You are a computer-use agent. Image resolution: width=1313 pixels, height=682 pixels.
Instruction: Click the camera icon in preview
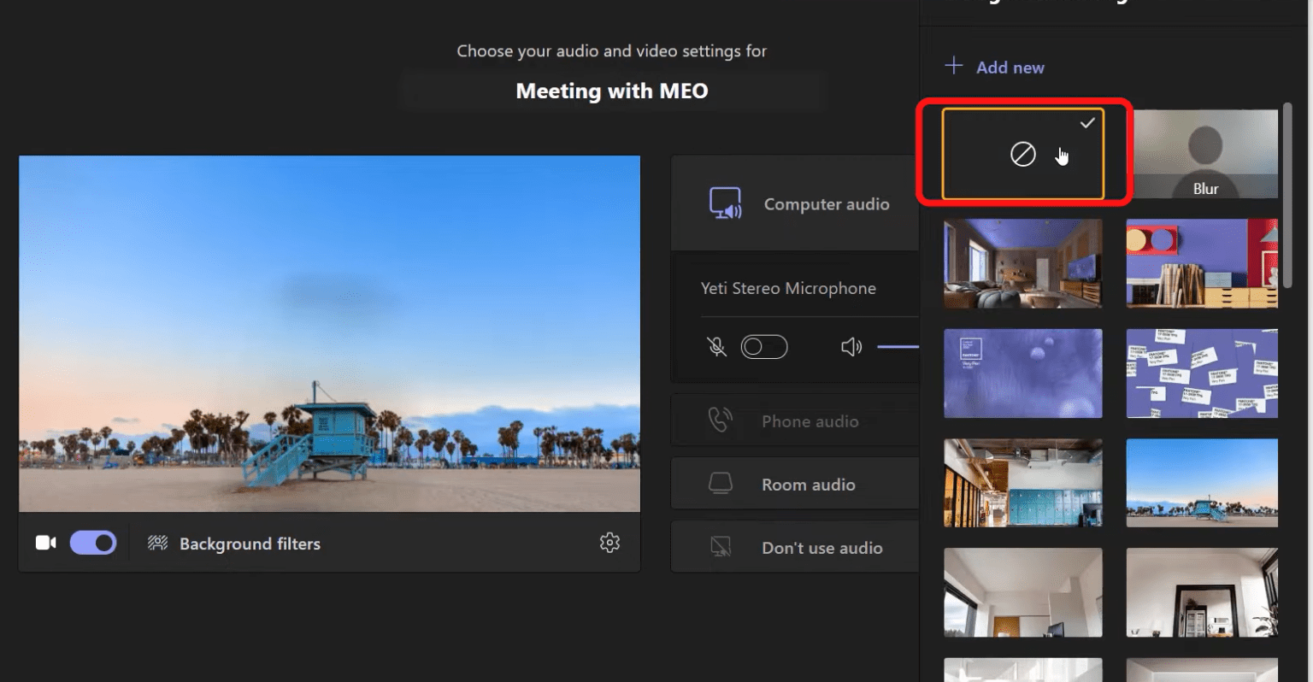click(45, 542)
